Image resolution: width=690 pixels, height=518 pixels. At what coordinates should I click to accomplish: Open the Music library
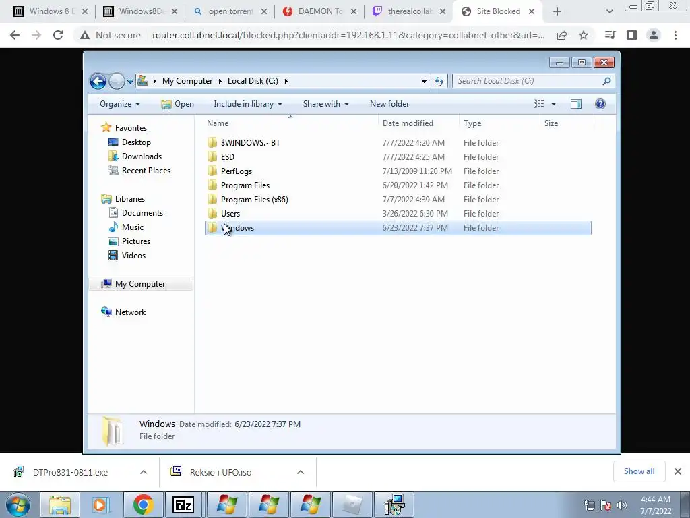tap(133, 227)
